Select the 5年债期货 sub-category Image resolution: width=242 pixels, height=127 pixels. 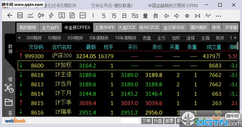coord(99,38)
